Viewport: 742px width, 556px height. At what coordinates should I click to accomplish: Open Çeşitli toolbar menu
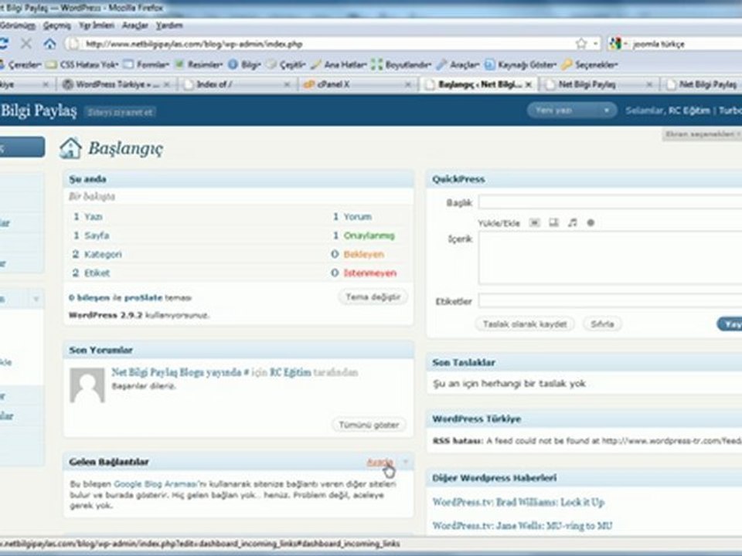(x=286, y=64)
